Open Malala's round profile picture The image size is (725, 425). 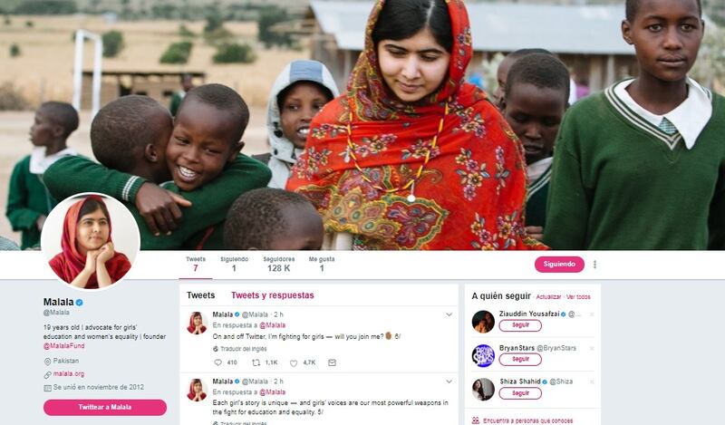pyautogui.click(x=91, y=241)
